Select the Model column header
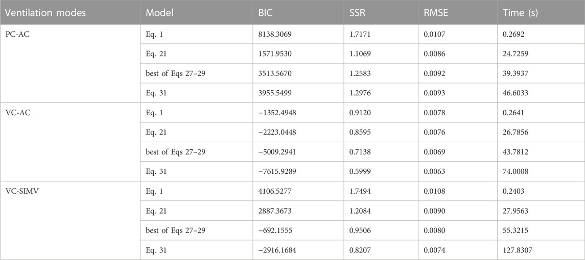This screenshot has width=585, height=260. [x=156, y=13]
